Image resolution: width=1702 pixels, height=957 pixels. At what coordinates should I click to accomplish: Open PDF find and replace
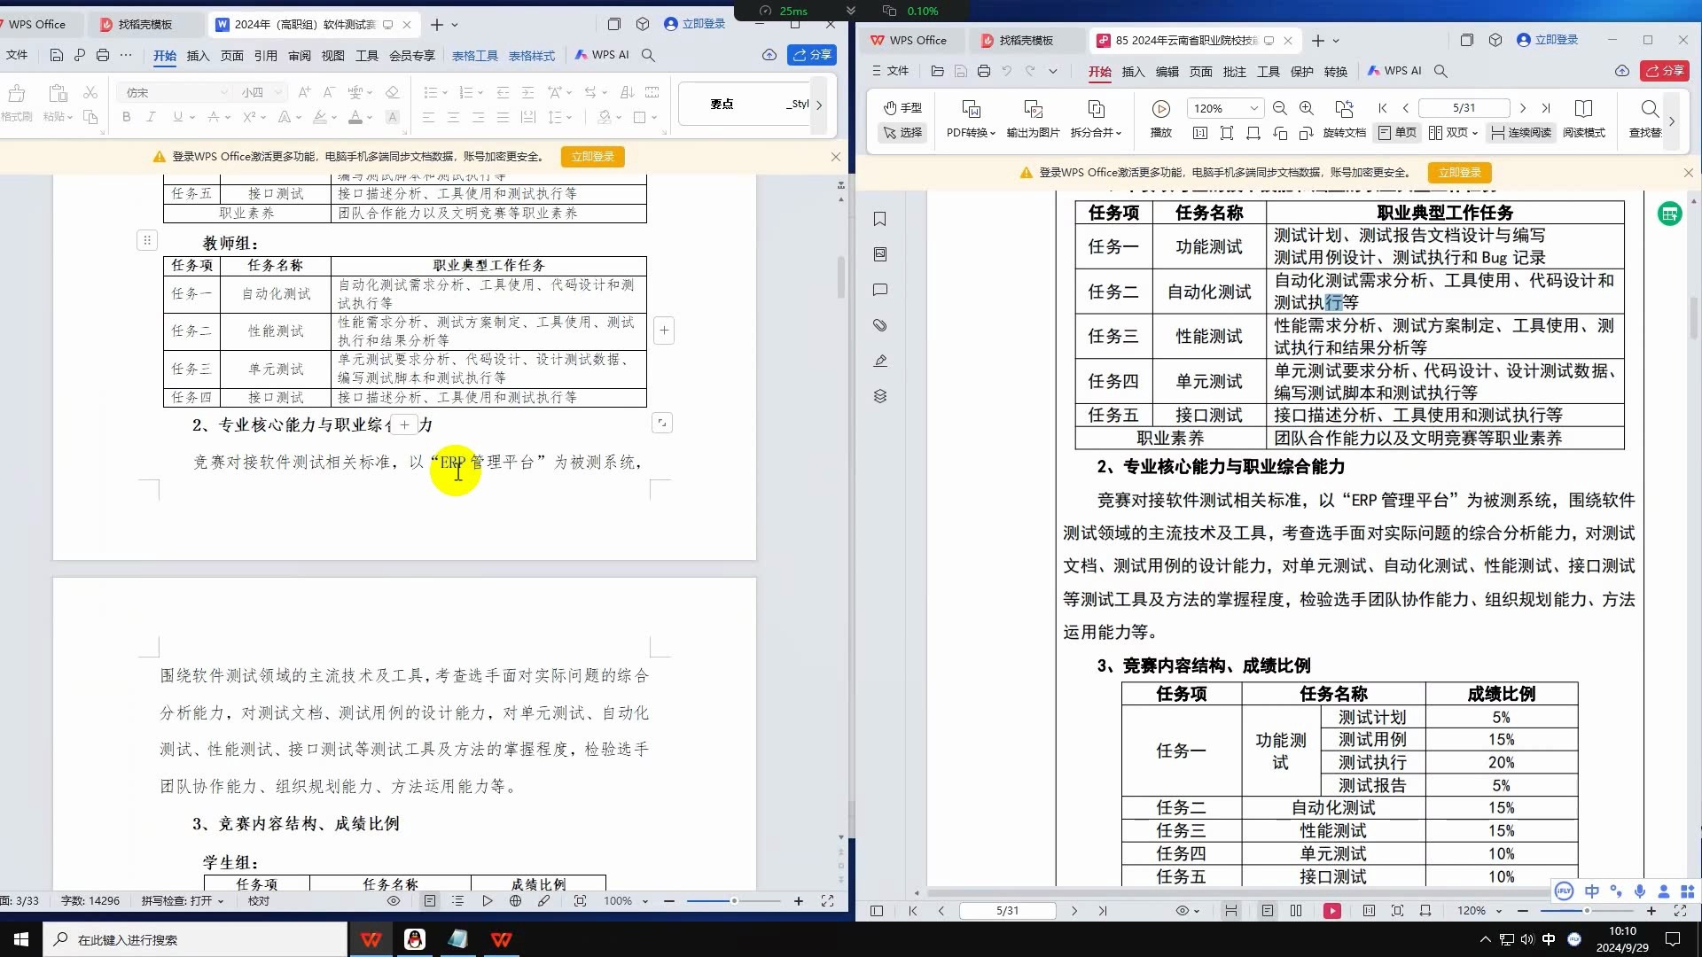point(1646,119)
